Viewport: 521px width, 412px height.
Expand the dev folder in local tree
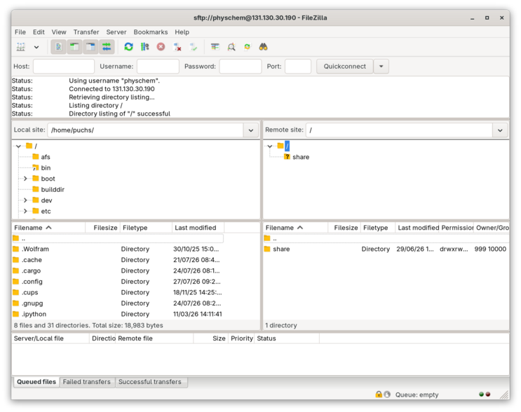click(25, 200)
